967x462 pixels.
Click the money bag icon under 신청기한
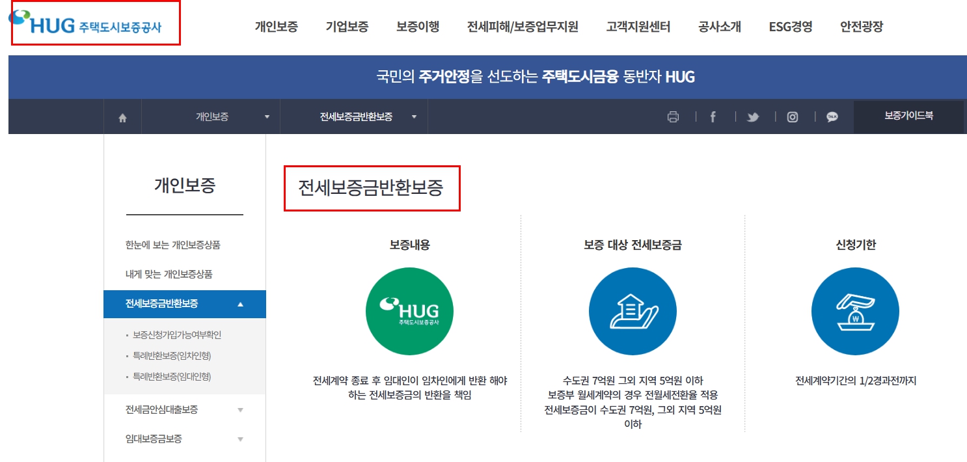pyautogui.click(x=855, y=311)
